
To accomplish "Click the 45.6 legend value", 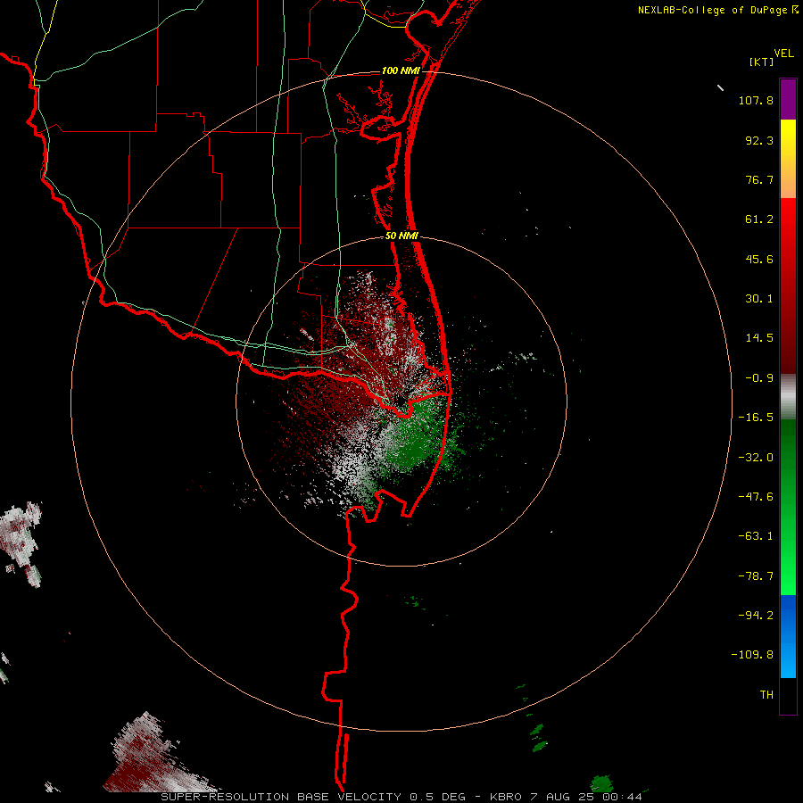I will [759, 259].
